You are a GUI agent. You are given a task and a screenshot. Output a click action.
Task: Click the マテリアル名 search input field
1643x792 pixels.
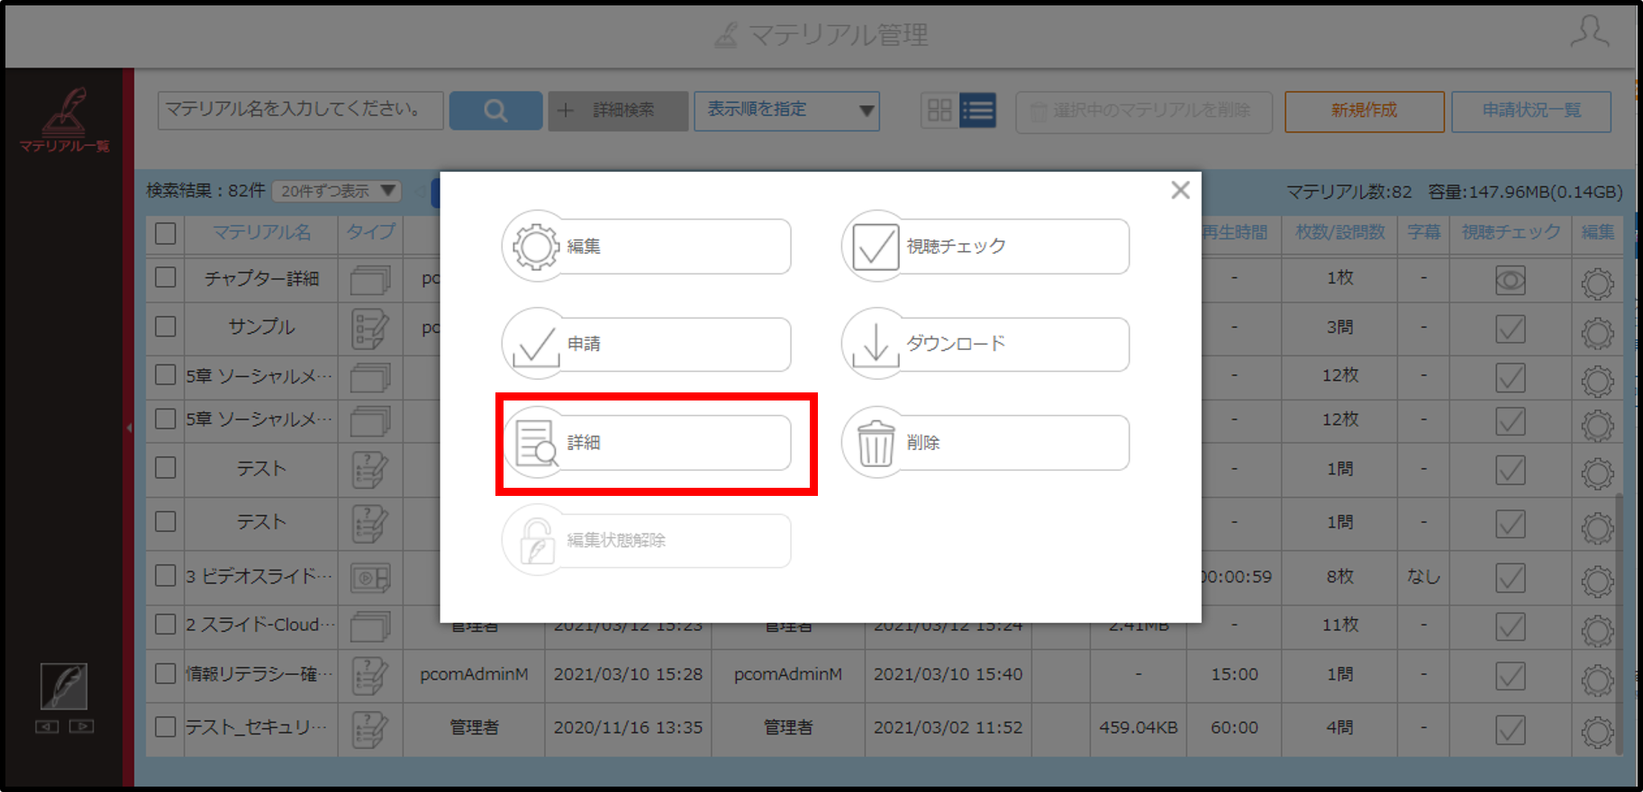click(300, 110)
